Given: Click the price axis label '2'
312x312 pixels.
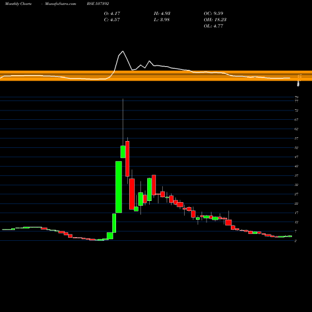Looking at the screenshot, I should (295, 241).
